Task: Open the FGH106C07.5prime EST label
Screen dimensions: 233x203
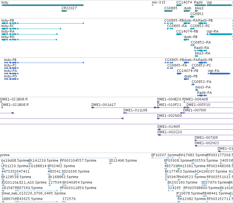Action: 211,172
